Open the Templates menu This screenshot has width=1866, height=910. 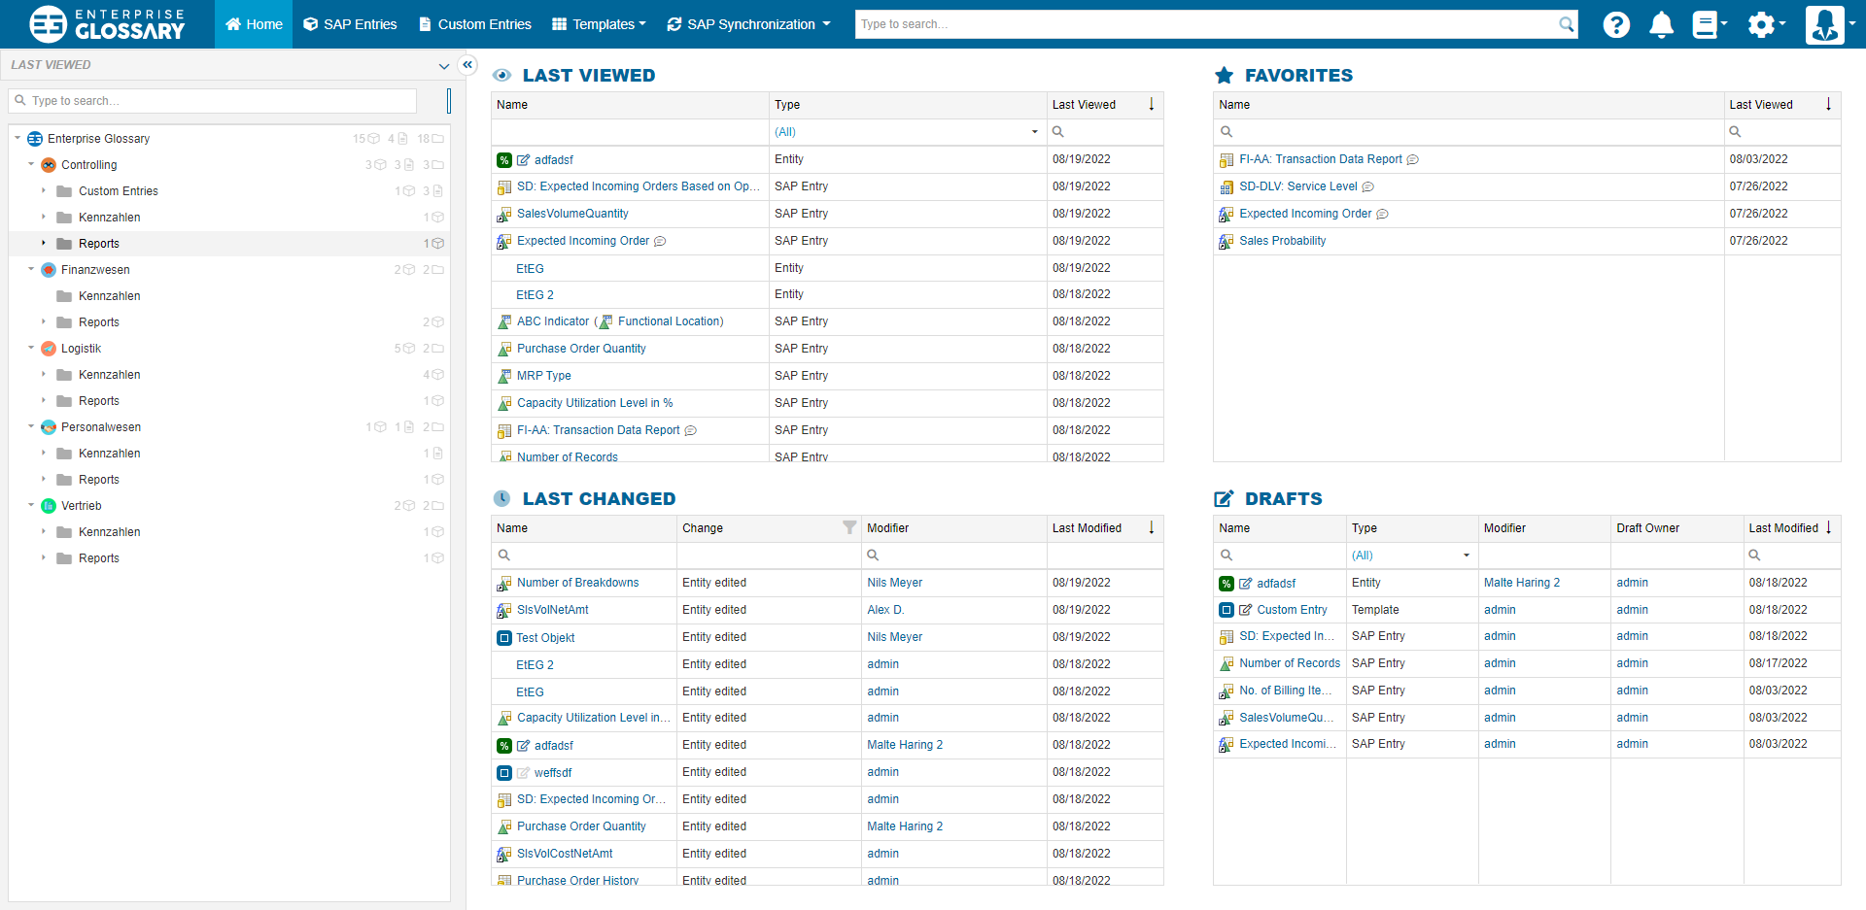point(599,24)
